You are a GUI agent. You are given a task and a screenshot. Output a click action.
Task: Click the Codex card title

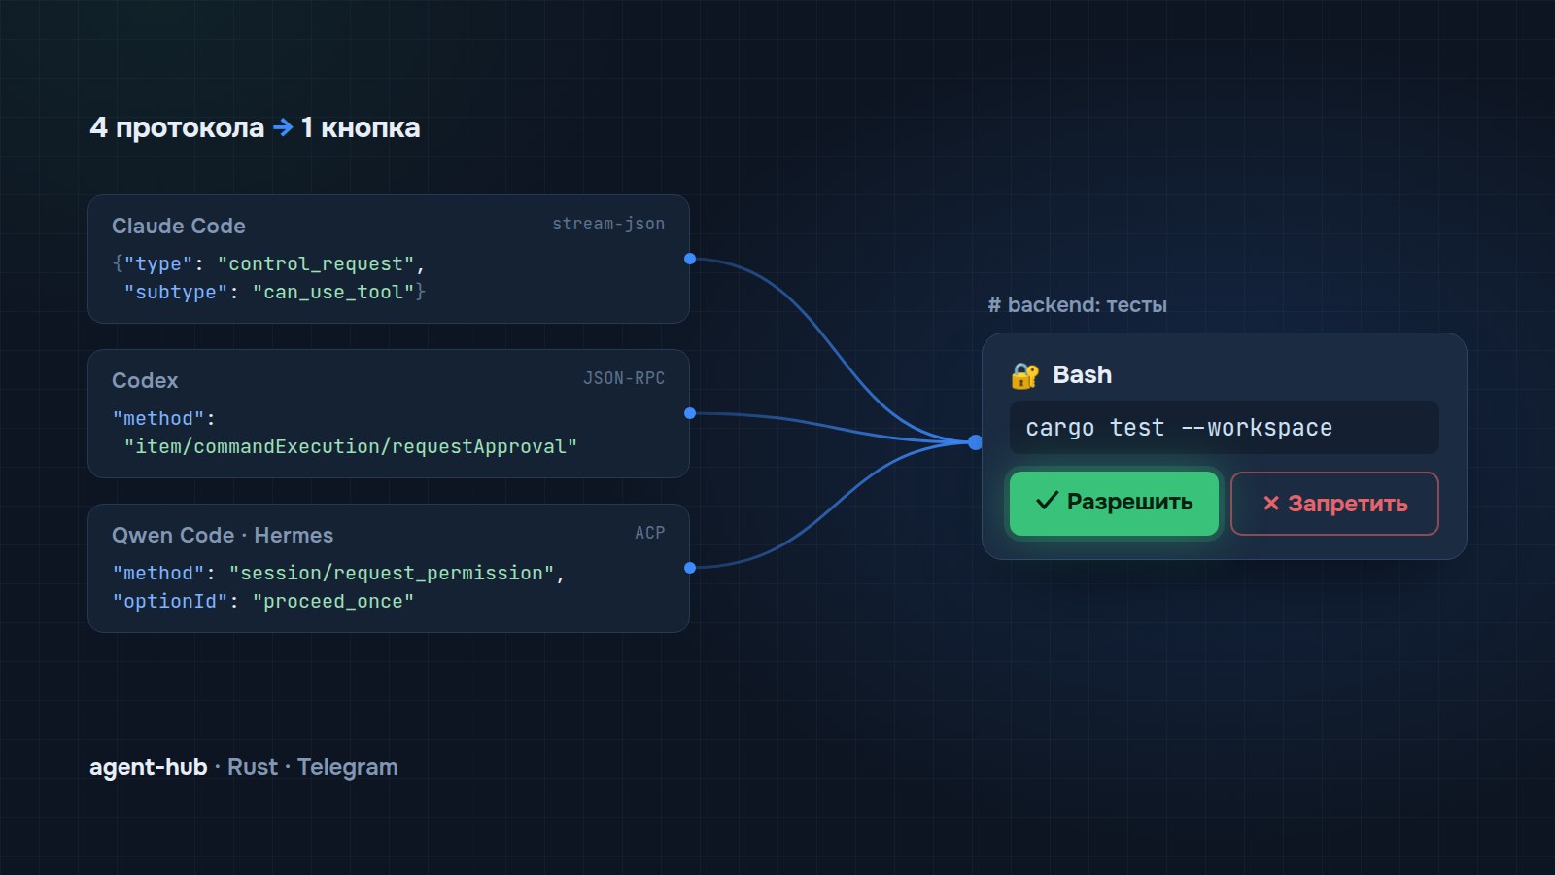145,380
